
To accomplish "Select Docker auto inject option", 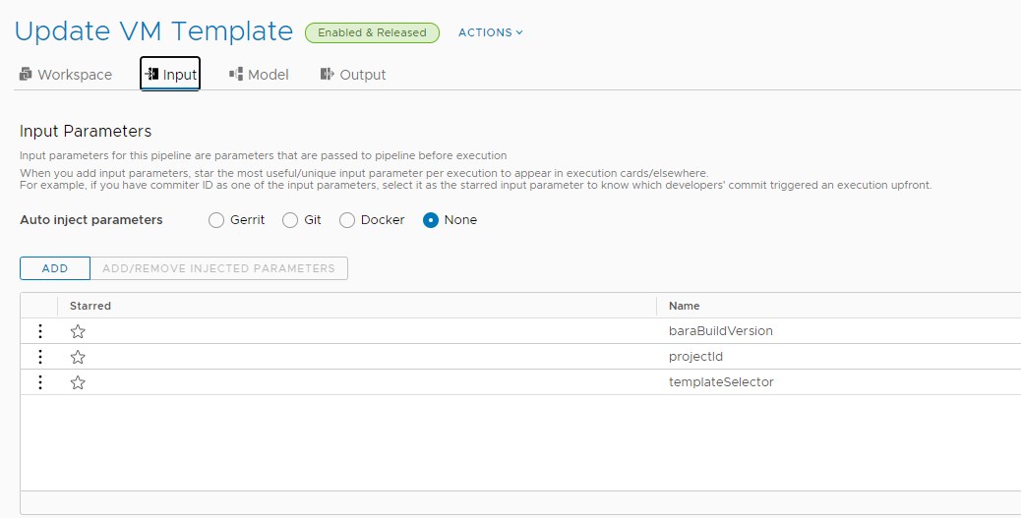I will [x=347, y=220].
